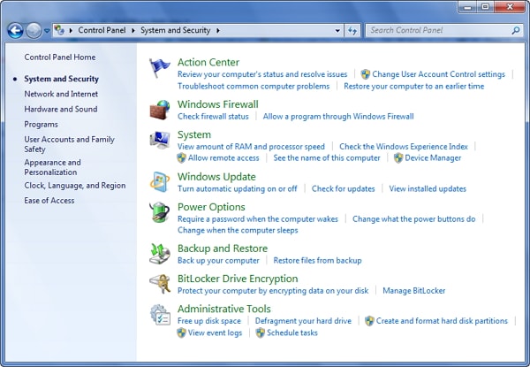Select Network and Internet in the sidebar

(x=61, y=94)
